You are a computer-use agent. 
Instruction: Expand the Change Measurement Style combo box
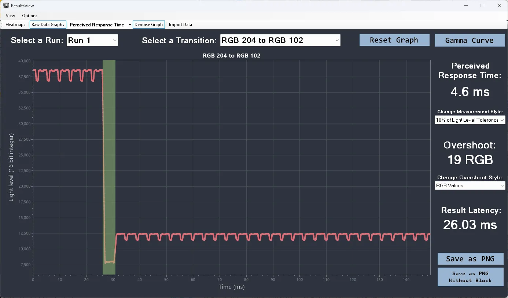click(470, 120)
